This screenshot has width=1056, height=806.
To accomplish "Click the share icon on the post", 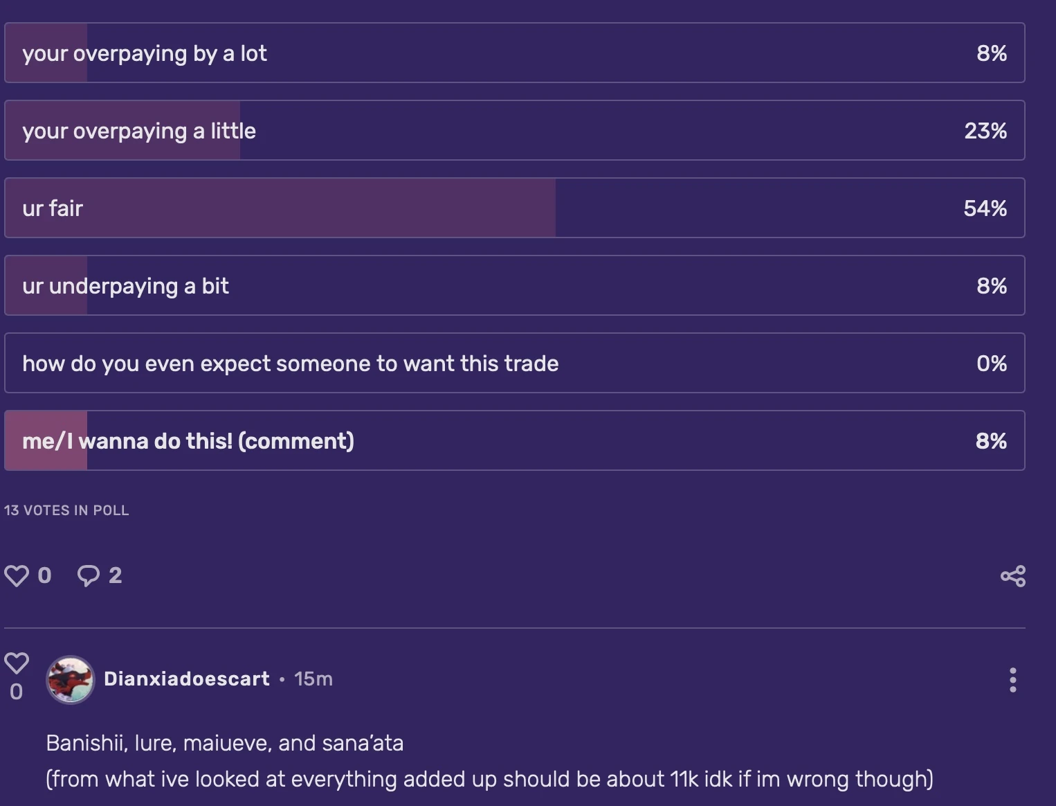I will point(1013,576).
